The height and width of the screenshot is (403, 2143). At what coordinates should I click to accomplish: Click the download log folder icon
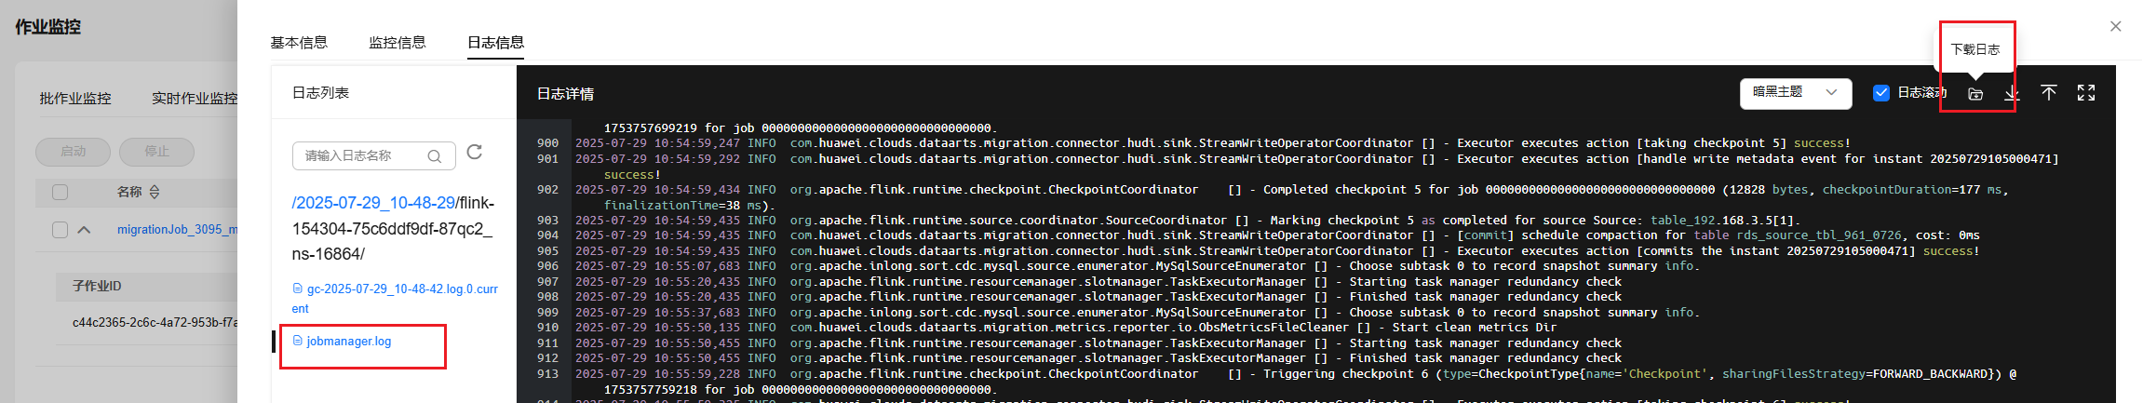[x=1975, y=93]
